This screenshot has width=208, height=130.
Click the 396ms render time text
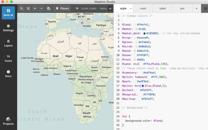coord(103,9)
